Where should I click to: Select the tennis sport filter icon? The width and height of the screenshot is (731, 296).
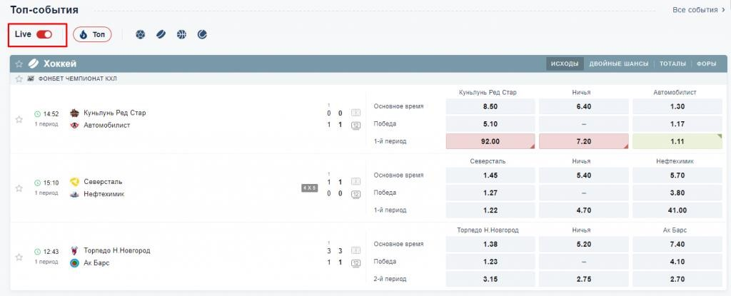[x=202, y=34]
